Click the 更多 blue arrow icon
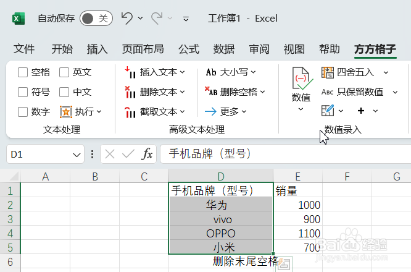411x272 pixels. click(210, 112)
